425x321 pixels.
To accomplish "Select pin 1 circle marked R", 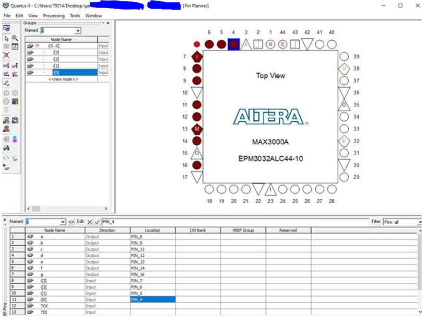I will (270, 45).
